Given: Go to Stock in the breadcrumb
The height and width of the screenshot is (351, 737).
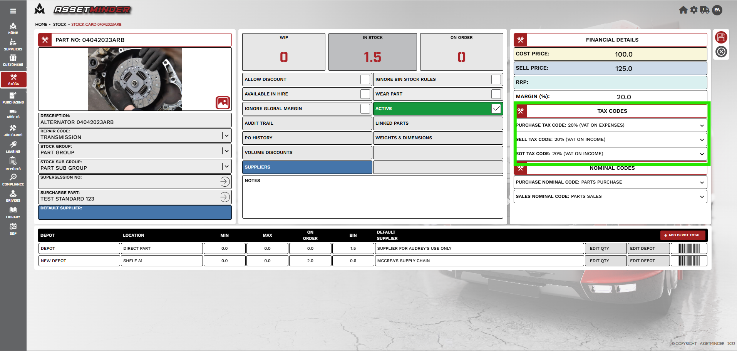Looking at the screenshot, I should click(x=59, y=24).
